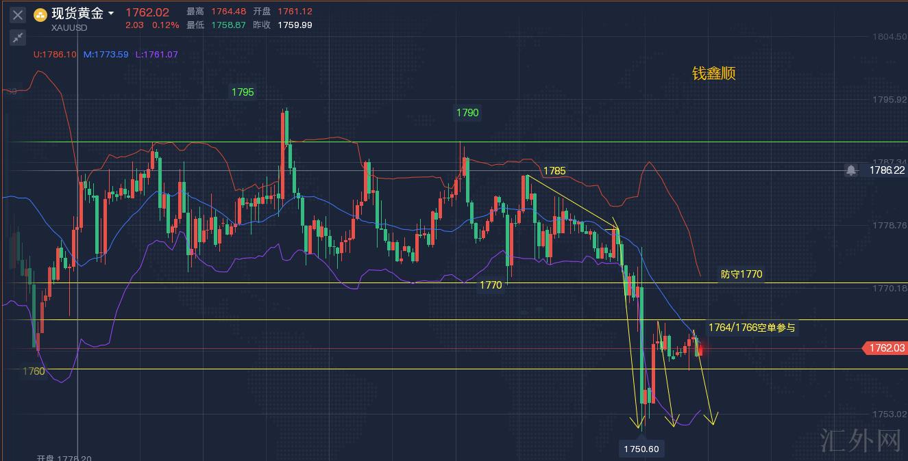
Task: Click the price alert bell icon
Action: coord(850,170)
